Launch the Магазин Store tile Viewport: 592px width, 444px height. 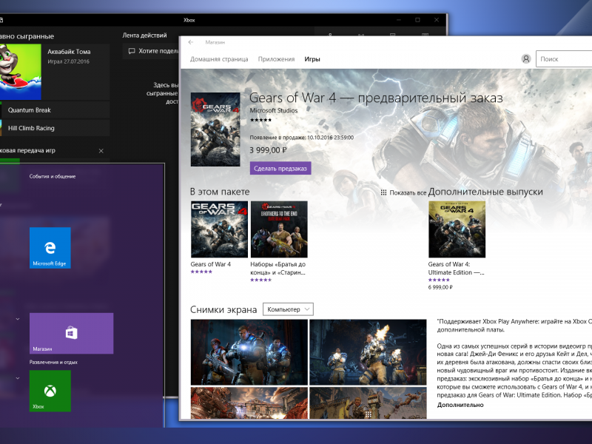(x=71, y=333)
